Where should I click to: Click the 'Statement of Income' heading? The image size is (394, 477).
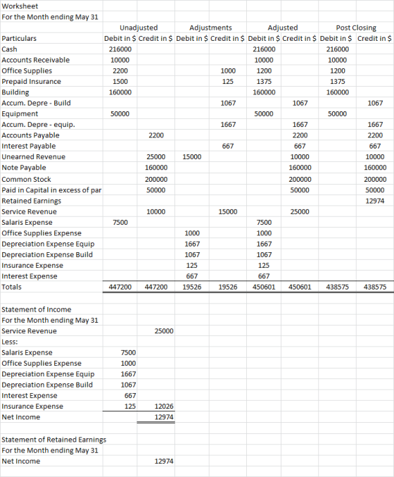[36, 309]
